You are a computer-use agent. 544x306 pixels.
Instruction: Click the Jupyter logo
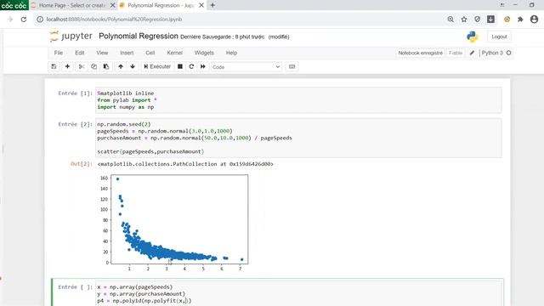71,37
